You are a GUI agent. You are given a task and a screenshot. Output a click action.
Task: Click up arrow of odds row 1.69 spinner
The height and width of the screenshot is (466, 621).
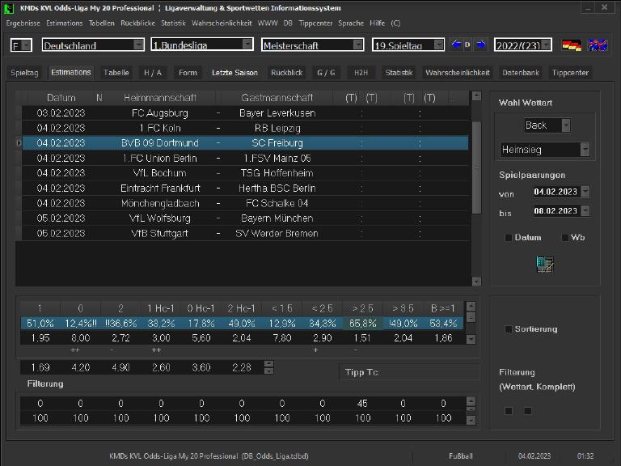pyautogui.click(x=269, y=363)
